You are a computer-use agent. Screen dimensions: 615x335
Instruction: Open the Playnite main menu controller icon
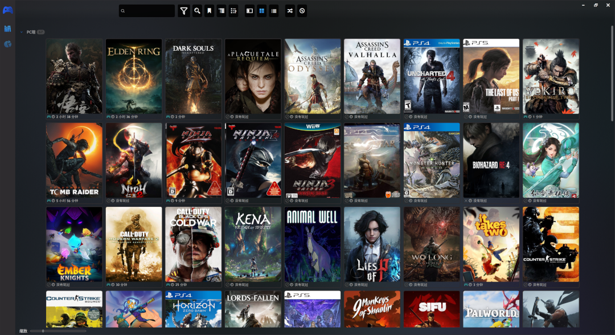coord(8,10)
